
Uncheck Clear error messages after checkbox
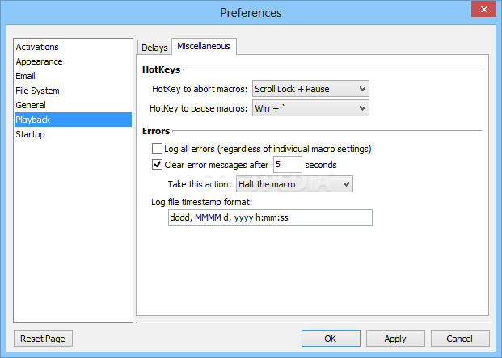tap(157, 165)
